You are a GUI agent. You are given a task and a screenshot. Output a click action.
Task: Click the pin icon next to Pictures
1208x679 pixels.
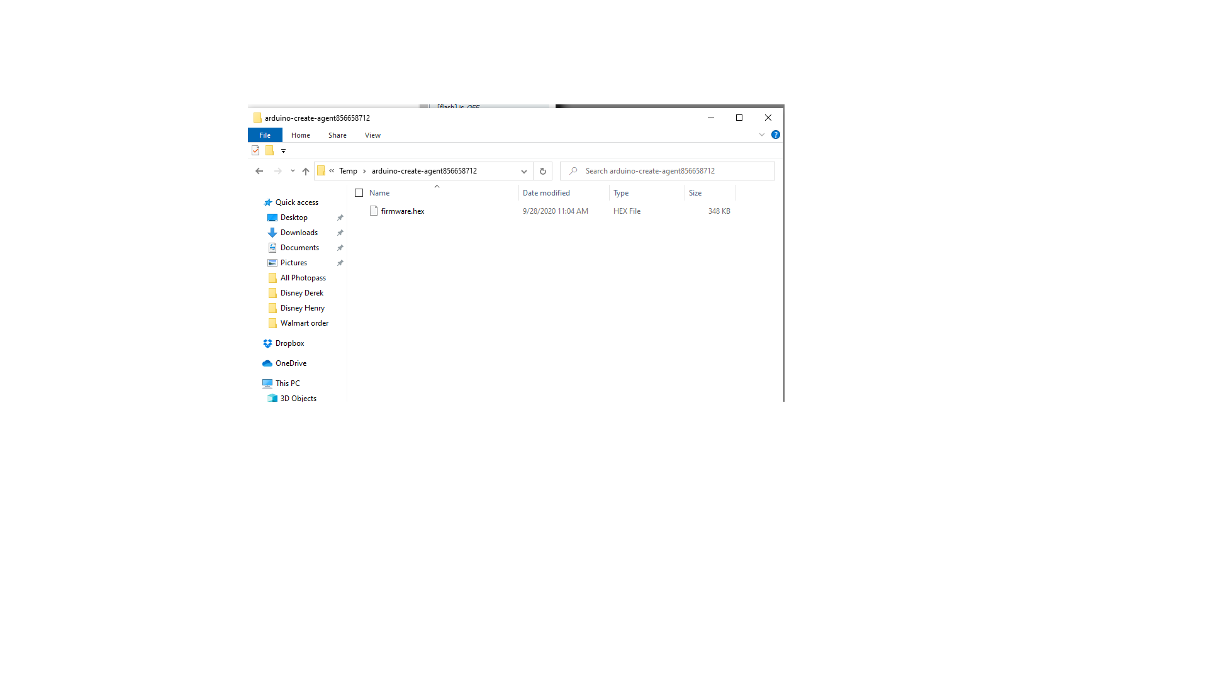(x=340, y=263)
